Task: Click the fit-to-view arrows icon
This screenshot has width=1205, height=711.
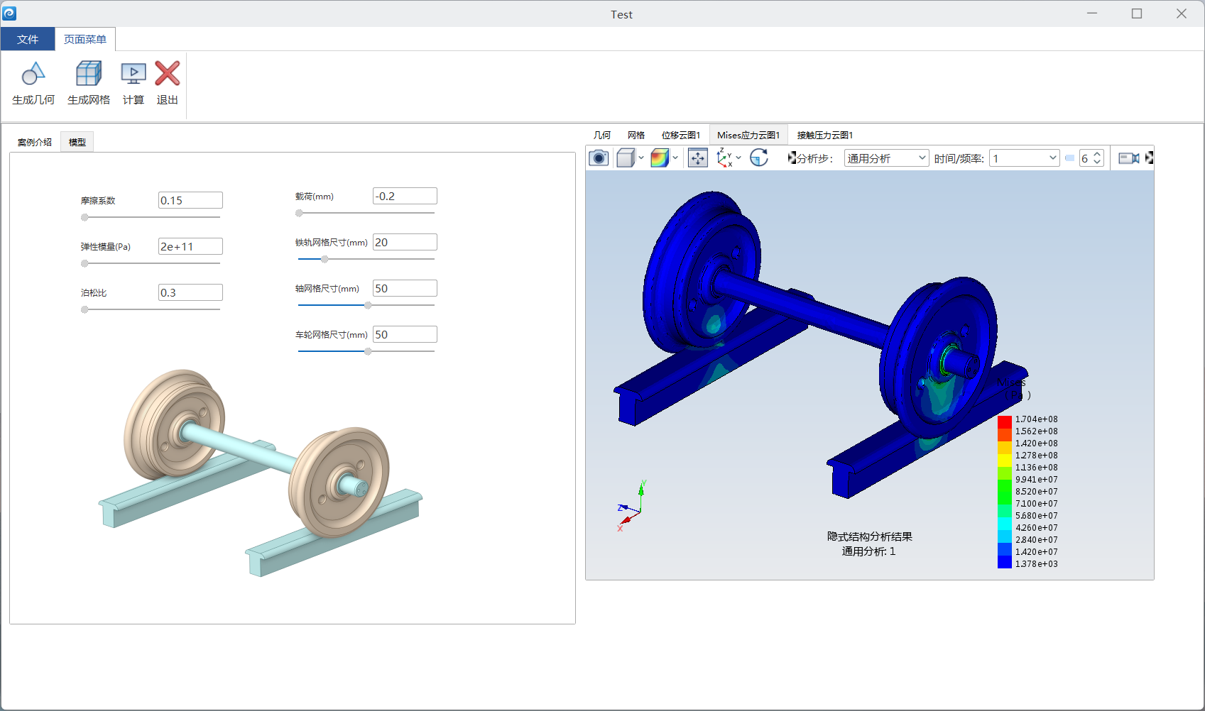Action: [698, 158]
